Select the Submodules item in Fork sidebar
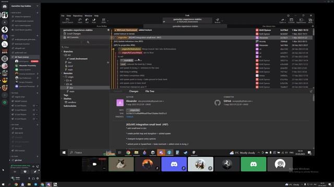This screenshot has height=187, width=334. (70, 106)
